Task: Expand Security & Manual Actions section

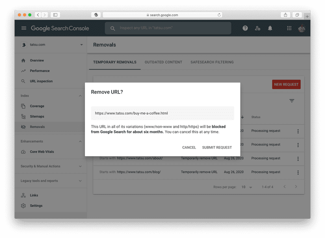Action: tap(80, 166)
